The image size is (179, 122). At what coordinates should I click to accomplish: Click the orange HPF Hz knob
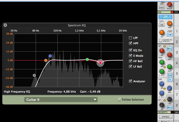coord(162,32)
